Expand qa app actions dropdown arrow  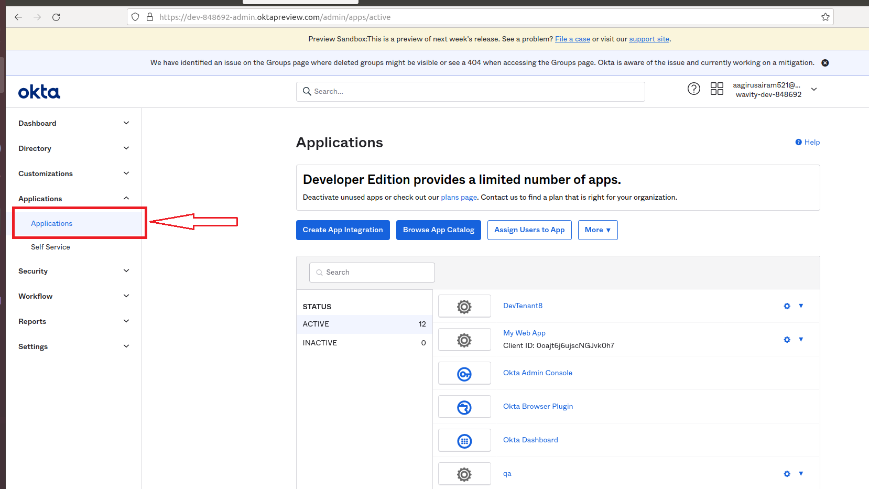click(x=801, y=473)
